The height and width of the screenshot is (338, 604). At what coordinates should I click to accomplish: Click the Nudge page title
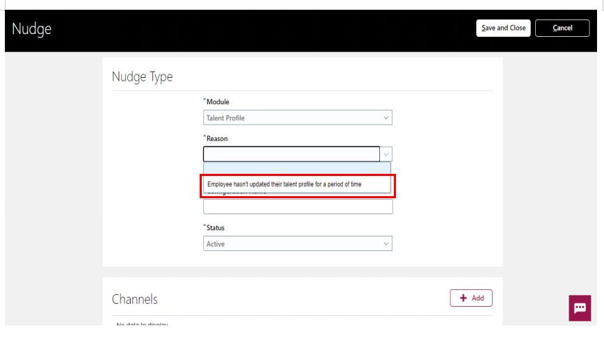(x=31, y=29)
